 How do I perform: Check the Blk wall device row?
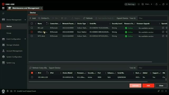[x=32, y=28]
